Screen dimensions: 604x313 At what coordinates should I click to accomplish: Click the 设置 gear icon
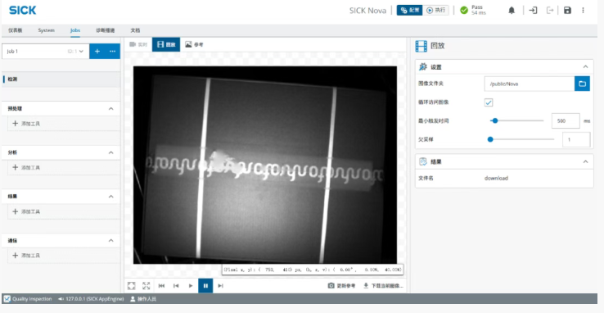point(423,66)
